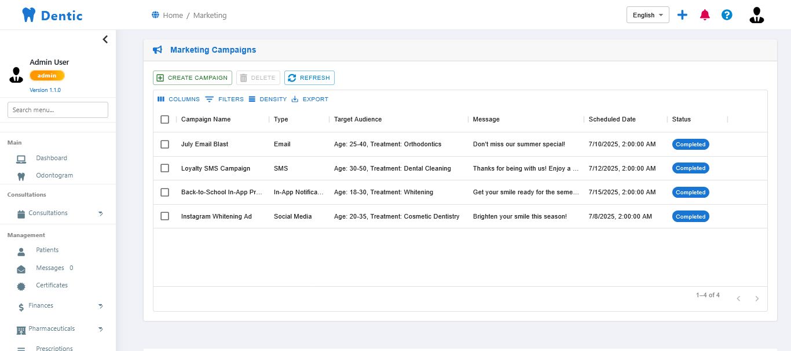791x351 pixels.
Task: Open Odontogram from the sidebar
Action: tap(54, 175)
